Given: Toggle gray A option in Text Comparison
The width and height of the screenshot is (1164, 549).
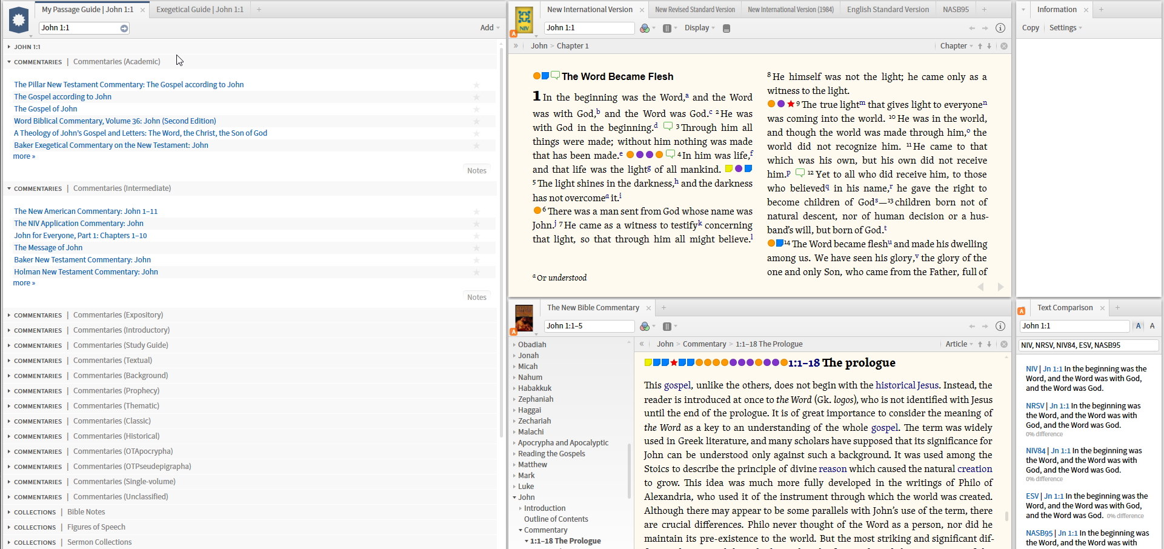Looking at the screenshot, I should tap(1152, 326).
